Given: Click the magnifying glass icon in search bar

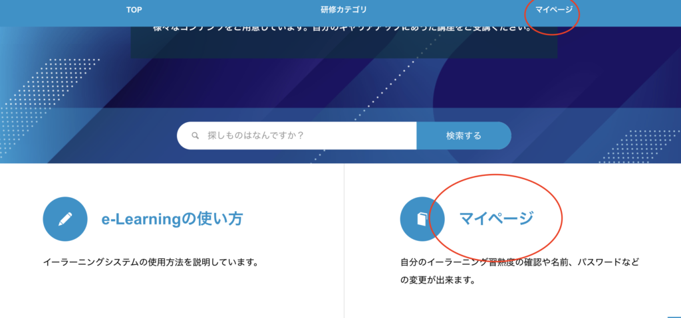Looking at the screenshot, I should (x=196, y=135).
